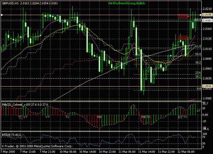Viewport: 213px width, 154px height.
Task: Select the Fibonacci 23.6 level label
Action: (198, 73)
